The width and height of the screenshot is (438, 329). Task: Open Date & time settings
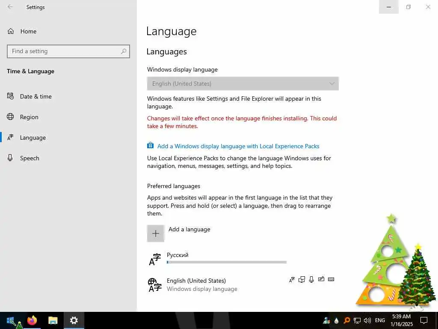pos(36,96)
